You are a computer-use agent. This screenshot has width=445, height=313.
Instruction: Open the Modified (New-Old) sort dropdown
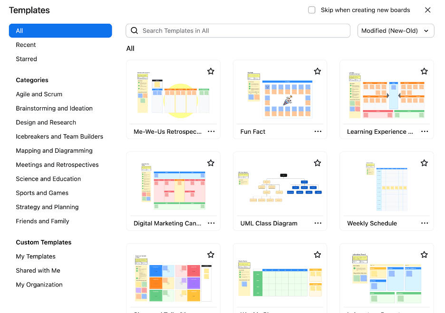tap(396, 31)
